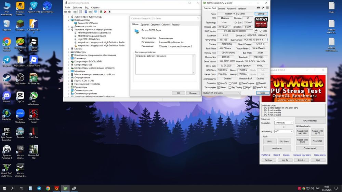Click the red X uninstall device icon
342x192 pixels.
click(105, 12)
